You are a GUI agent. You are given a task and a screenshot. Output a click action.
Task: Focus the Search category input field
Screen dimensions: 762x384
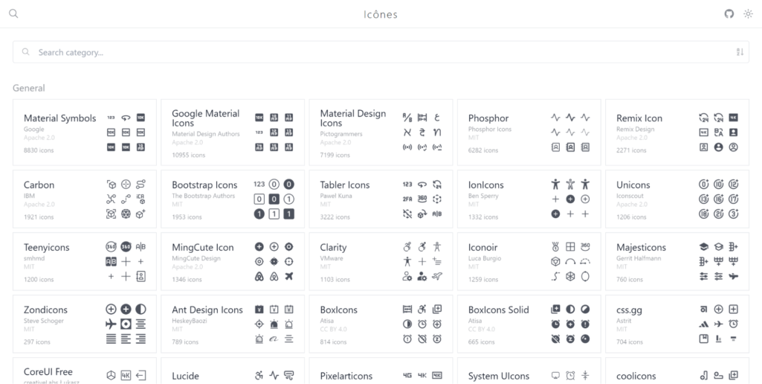coord(372,52)
